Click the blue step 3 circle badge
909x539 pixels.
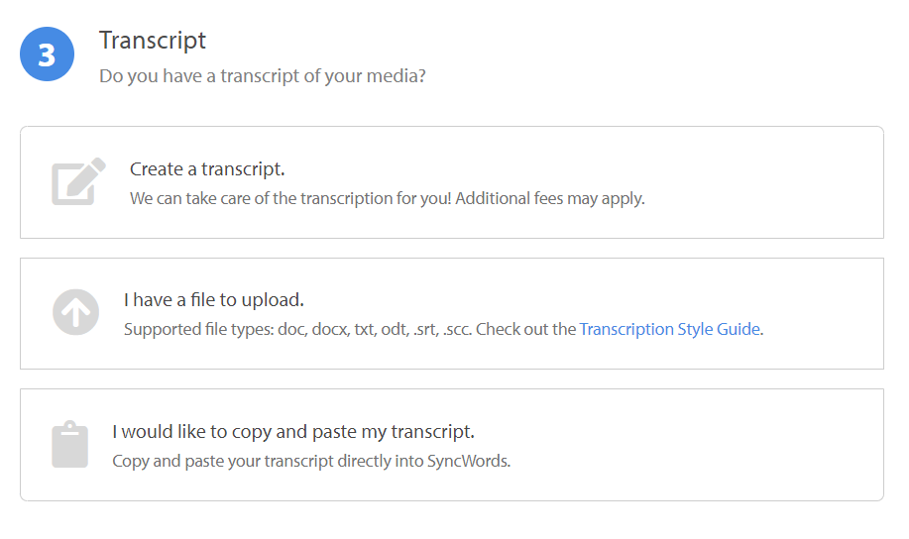point(47,54)
